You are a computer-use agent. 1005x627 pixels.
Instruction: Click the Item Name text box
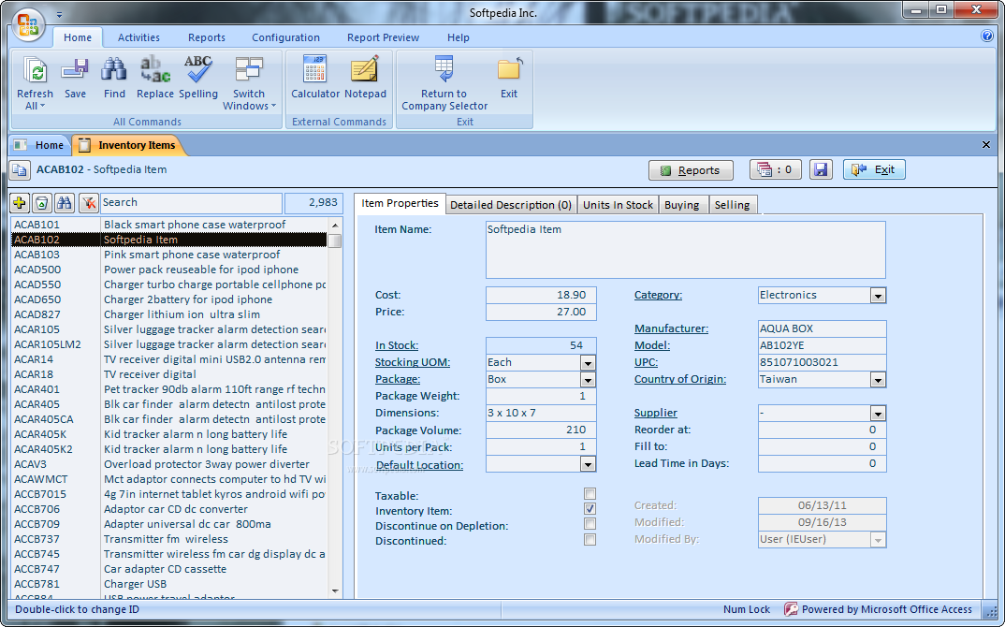685,249
